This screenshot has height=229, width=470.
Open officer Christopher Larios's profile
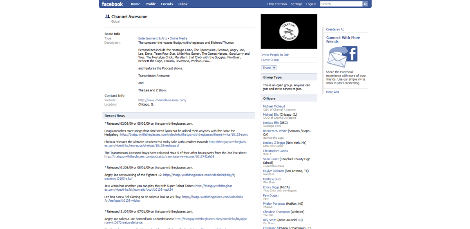point(275,151)
